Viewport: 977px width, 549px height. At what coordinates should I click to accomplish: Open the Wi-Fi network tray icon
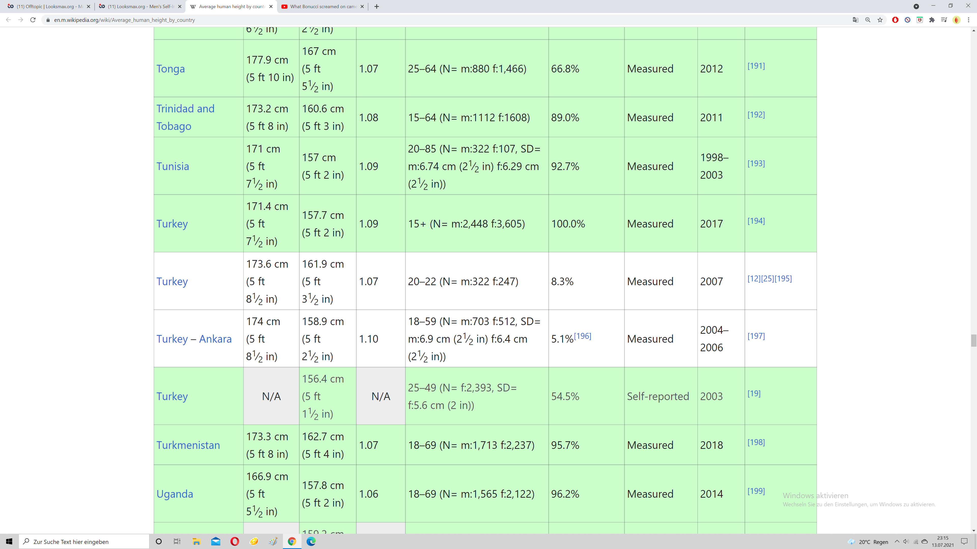916,541
